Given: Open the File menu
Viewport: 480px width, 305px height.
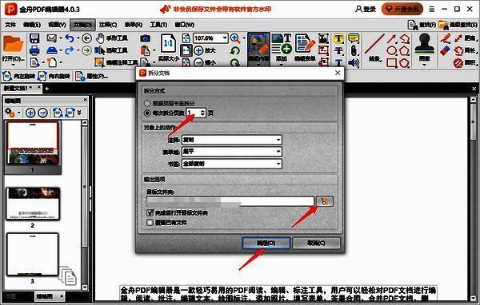Looking at the screenshot, I should [10, 25].
